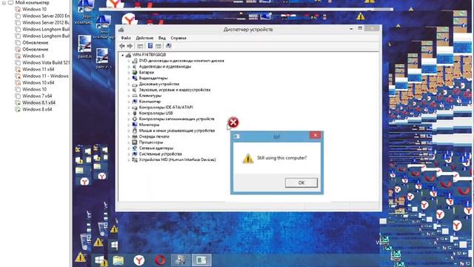Image resolution: width=474 pixels, height=267 pixels.
Task: Open the Вид menu
Action: pyautogui.click(x=162, y=38)
